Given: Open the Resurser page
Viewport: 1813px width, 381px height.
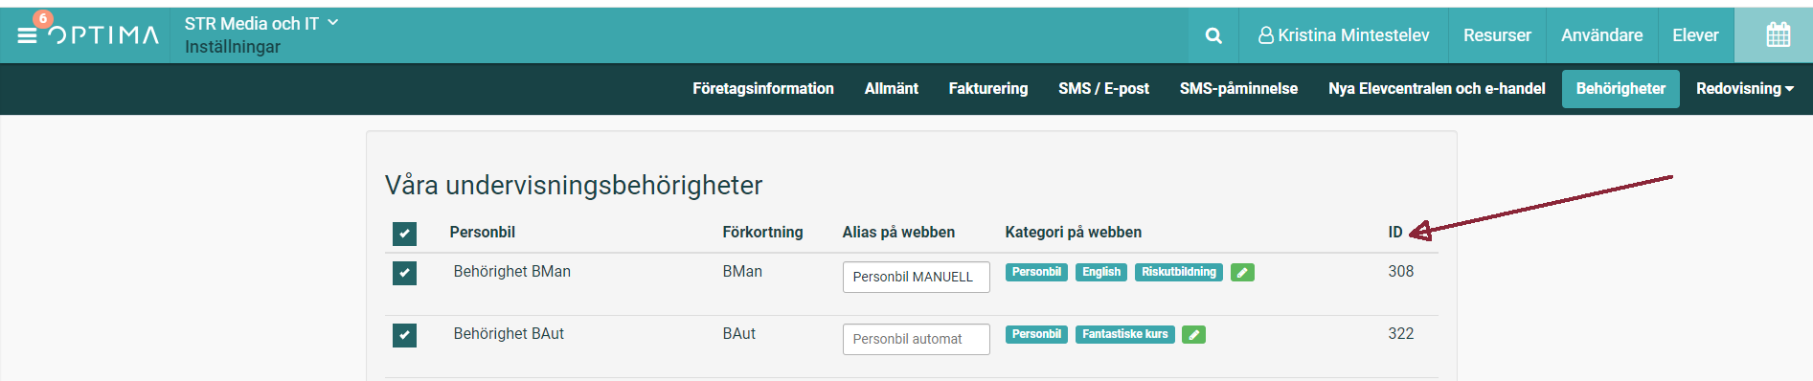Looking at the screenshot, I should (x=1497, y=35).
